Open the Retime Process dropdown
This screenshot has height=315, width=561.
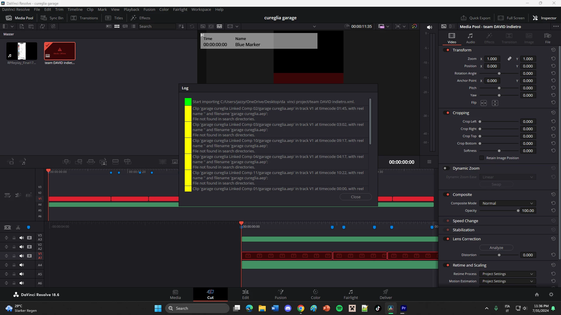coord(508,274)
